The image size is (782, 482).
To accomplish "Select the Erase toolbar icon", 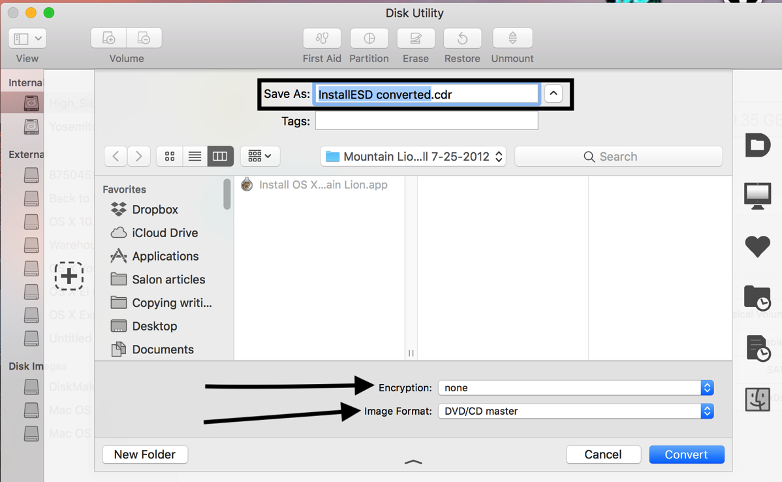I will [416, 39].
